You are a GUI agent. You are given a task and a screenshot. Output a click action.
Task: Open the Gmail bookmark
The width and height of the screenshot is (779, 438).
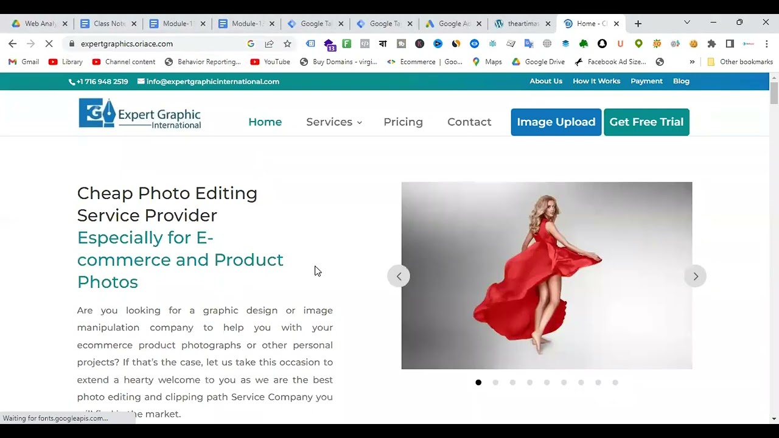24,62
